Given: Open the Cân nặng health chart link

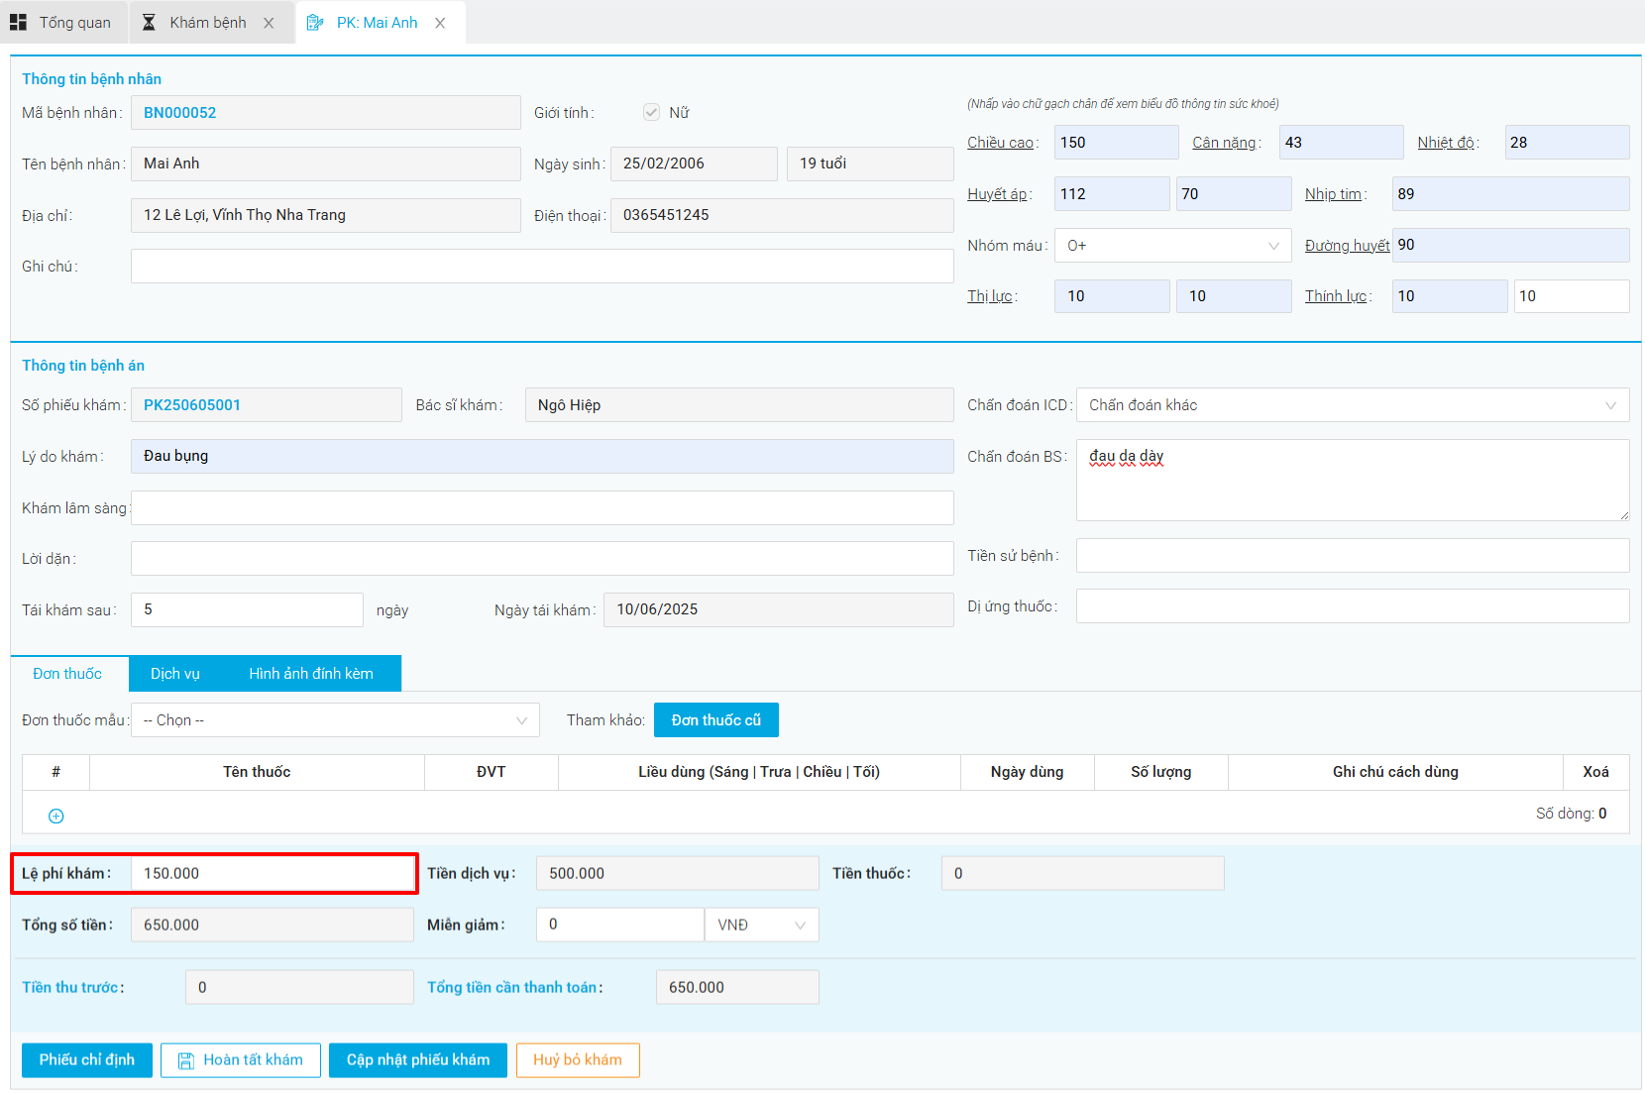Looking at the screenshot, I should pos(1224,143).
